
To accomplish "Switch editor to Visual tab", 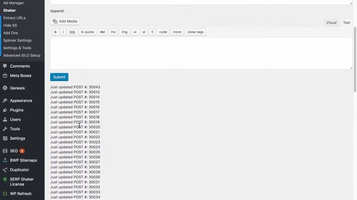I will [331, 22].
